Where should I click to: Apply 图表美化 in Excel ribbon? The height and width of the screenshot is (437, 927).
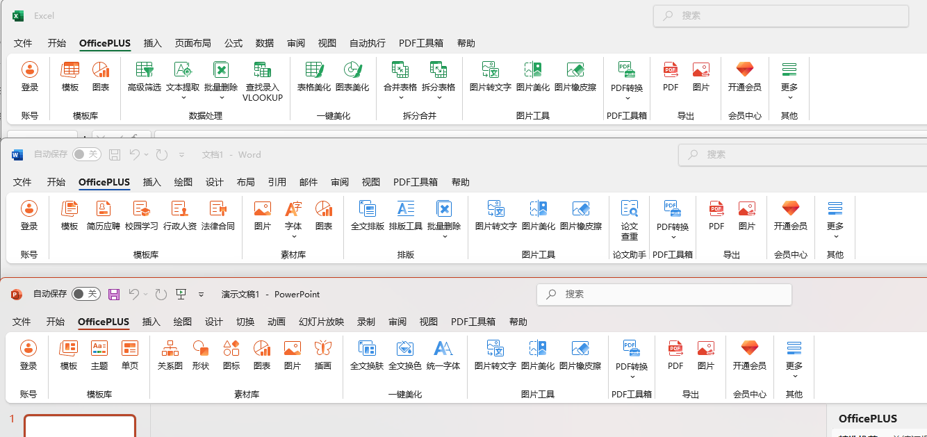352,76
